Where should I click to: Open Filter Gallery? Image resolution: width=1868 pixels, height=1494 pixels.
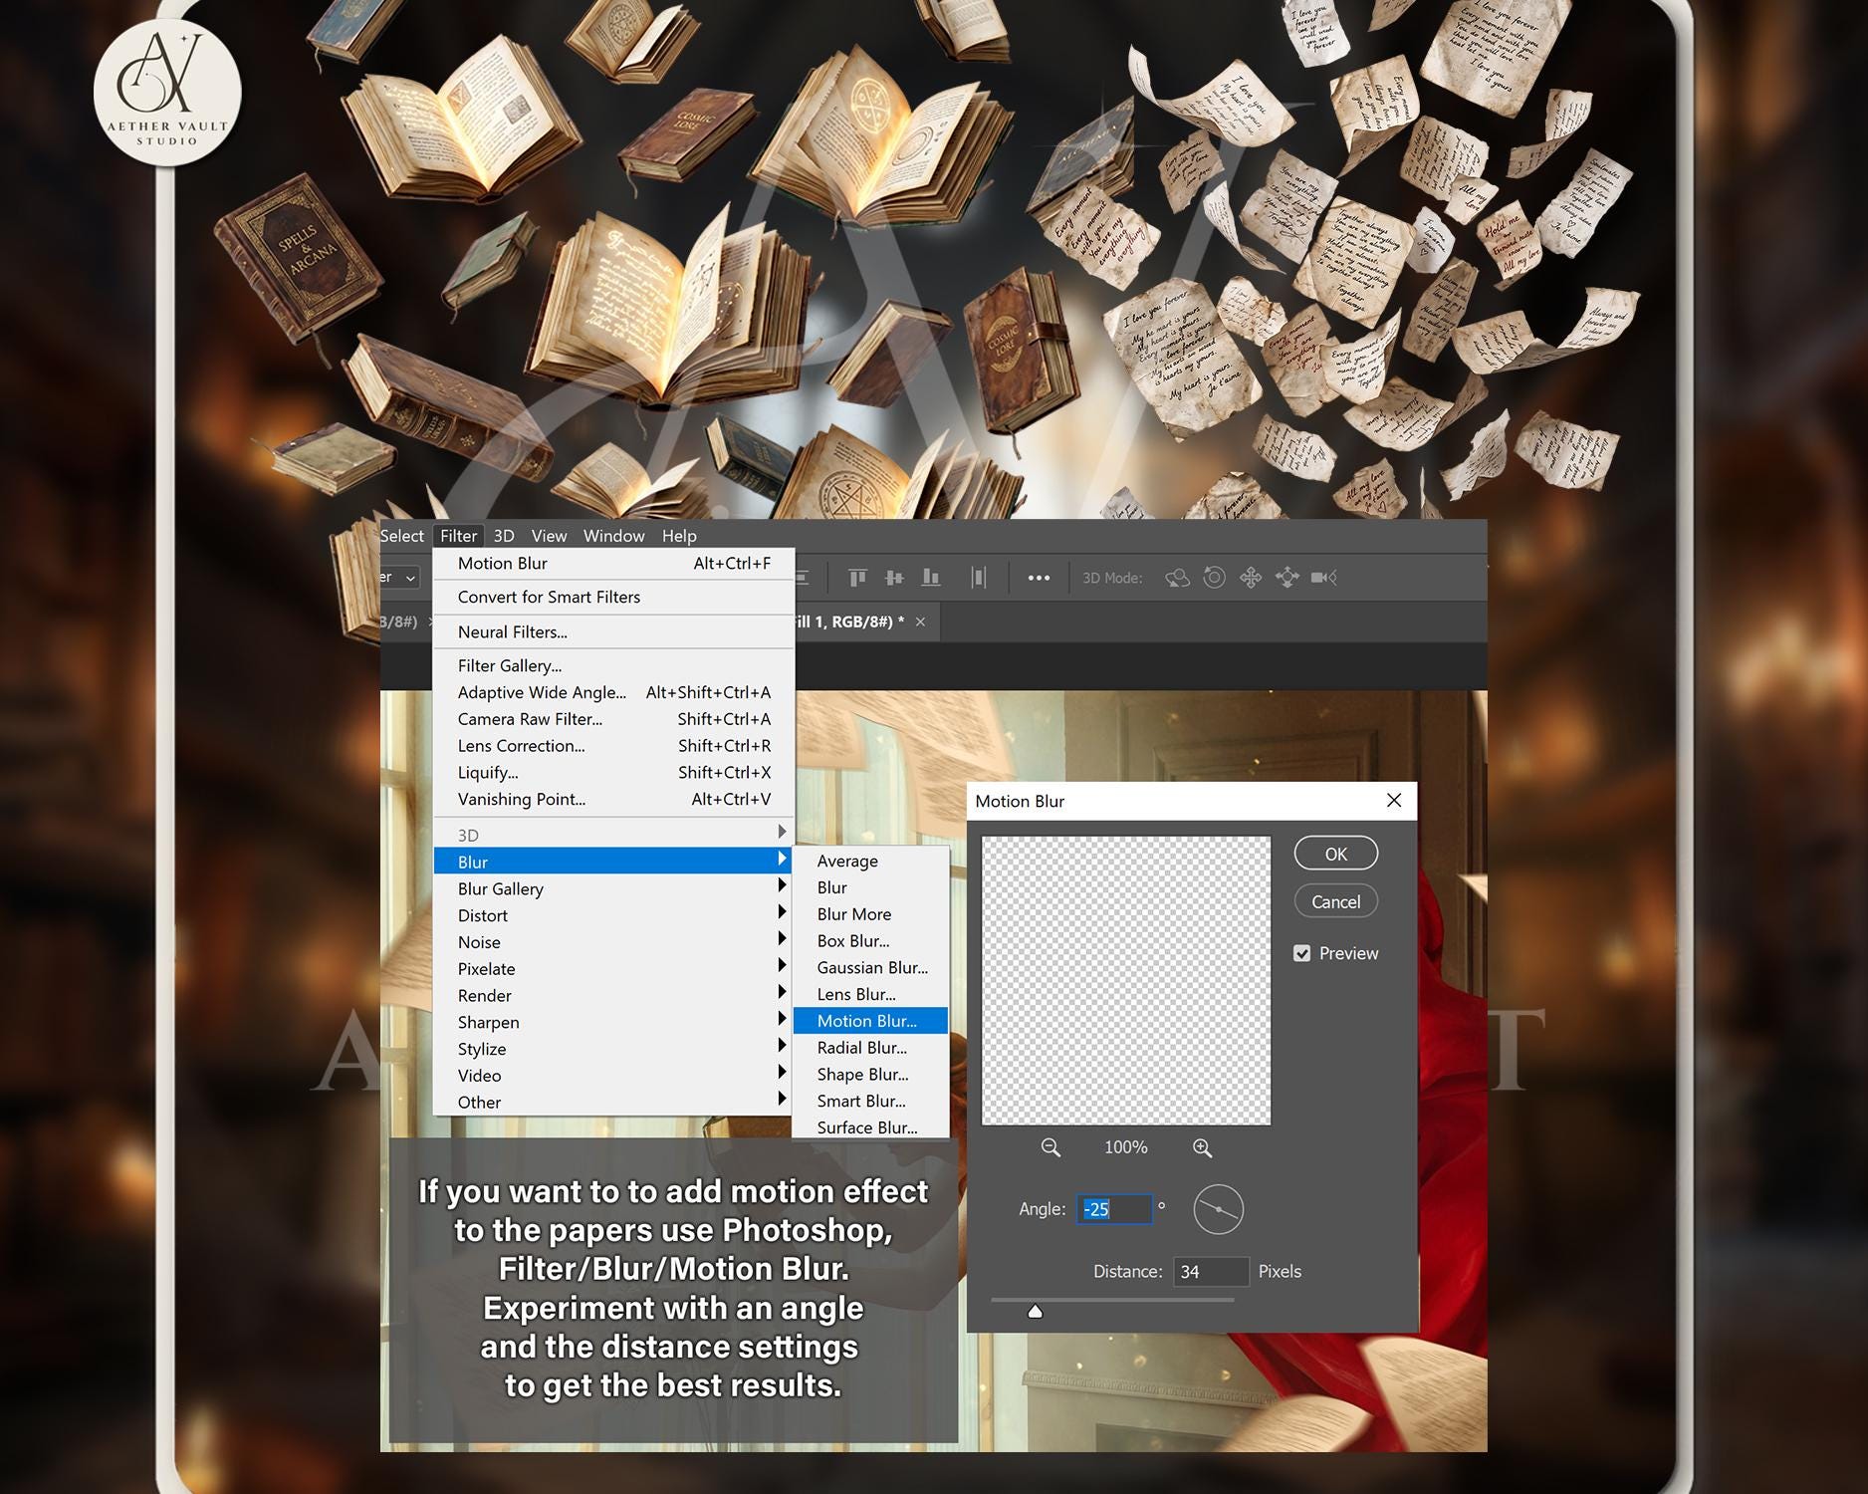[612, 665]
